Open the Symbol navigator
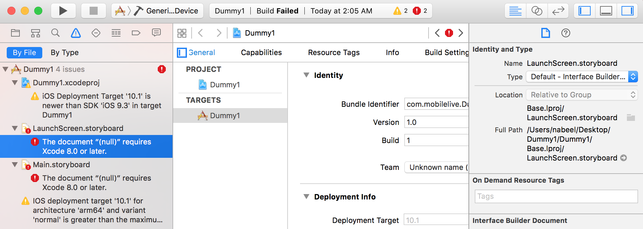Viewport: 643px width, 229px height. (x=36, y=33)
